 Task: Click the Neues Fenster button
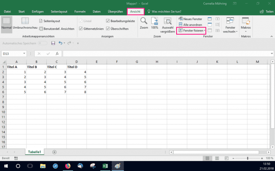tap(191, 19)
